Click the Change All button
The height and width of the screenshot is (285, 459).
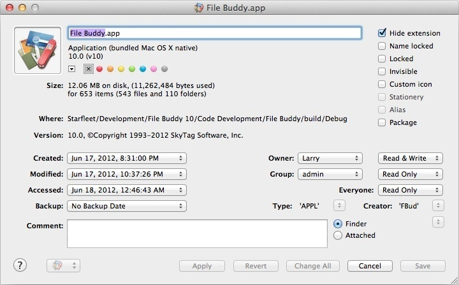pos(313,266)
